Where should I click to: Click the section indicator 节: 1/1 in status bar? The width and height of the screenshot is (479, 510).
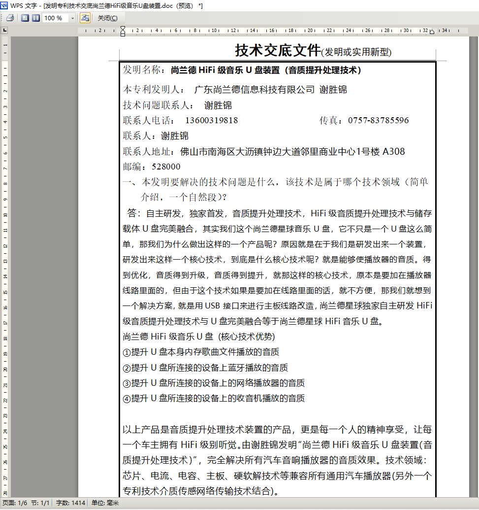[x=40, y=503]
